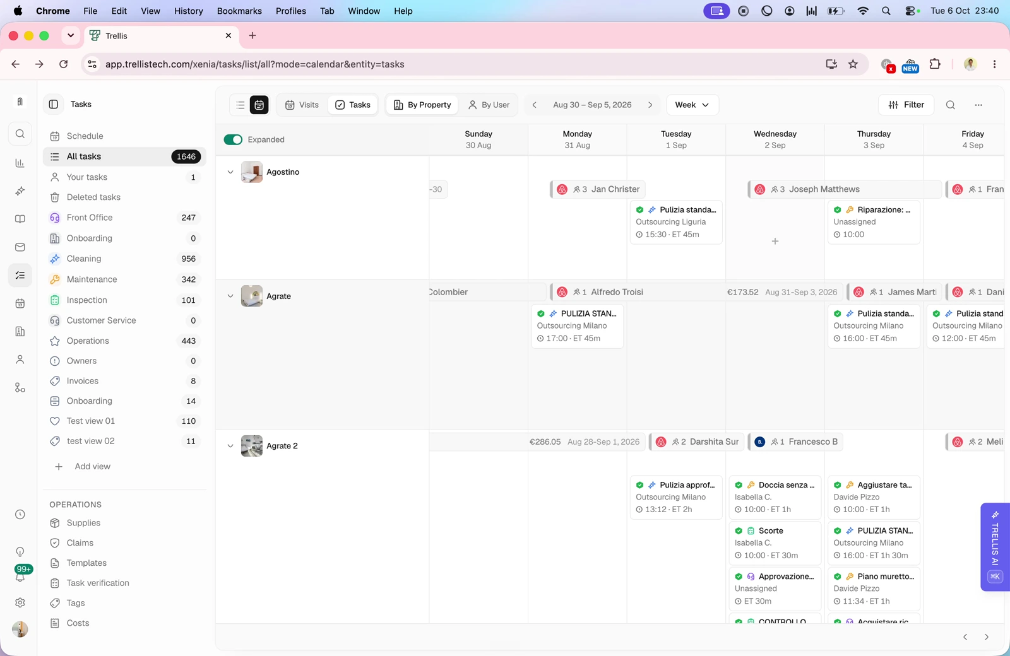
Task: Open the calendar icon in left rail
Action: tap(20, 303)
